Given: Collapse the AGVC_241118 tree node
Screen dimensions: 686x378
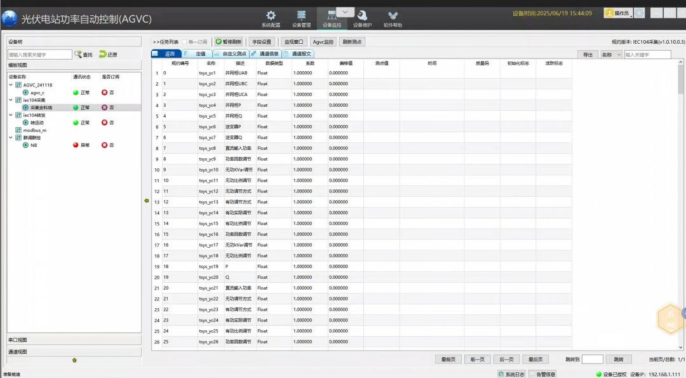Looking at the screenshot, I should 11,85.
